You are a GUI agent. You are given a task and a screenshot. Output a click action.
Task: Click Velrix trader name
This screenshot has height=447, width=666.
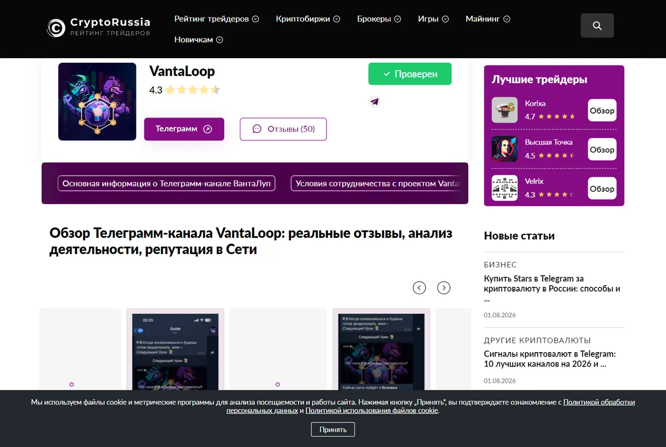[x=534, y=181]
